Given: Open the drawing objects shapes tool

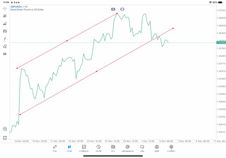Looking at the screenshot, I should tap(5, 46).
